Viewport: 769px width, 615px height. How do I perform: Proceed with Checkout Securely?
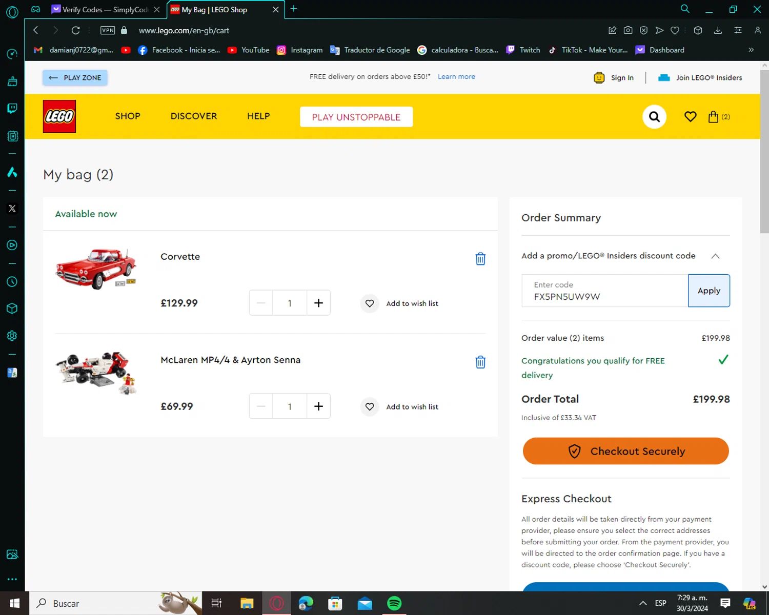(625, 451)
